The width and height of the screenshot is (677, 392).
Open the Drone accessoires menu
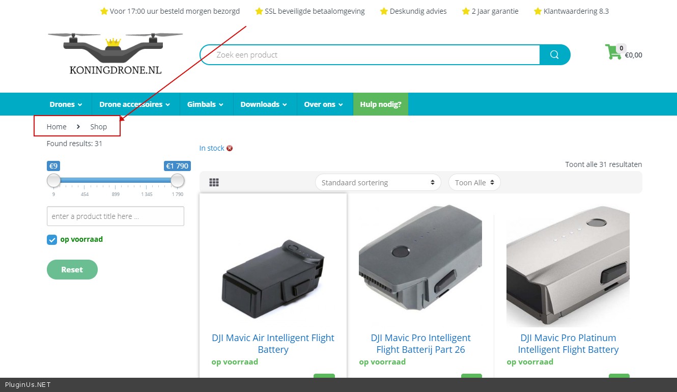tap(135, 104)
